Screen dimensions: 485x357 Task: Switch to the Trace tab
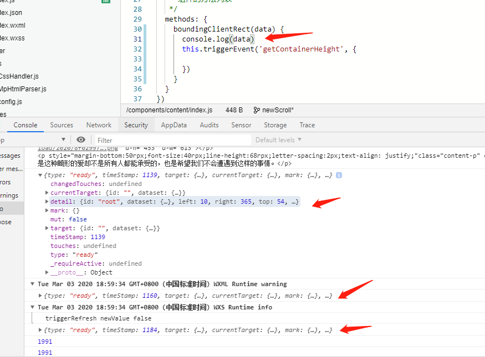click(x=307, y=125)
